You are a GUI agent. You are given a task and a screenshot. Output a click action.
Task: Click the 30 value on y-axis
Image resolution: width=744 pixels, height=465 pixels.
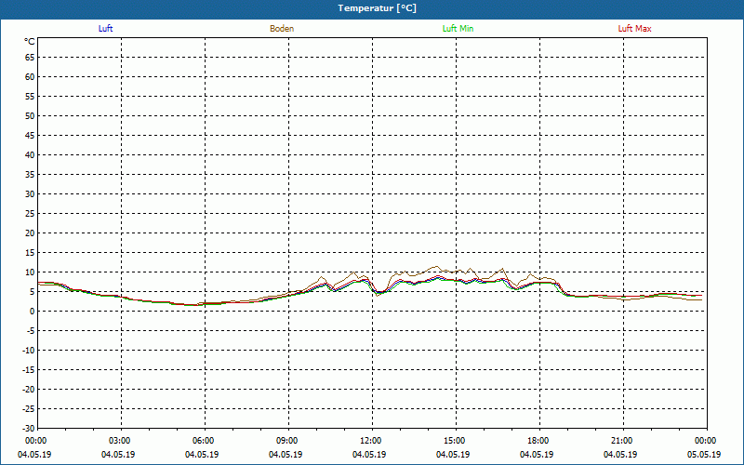(30, 194)
